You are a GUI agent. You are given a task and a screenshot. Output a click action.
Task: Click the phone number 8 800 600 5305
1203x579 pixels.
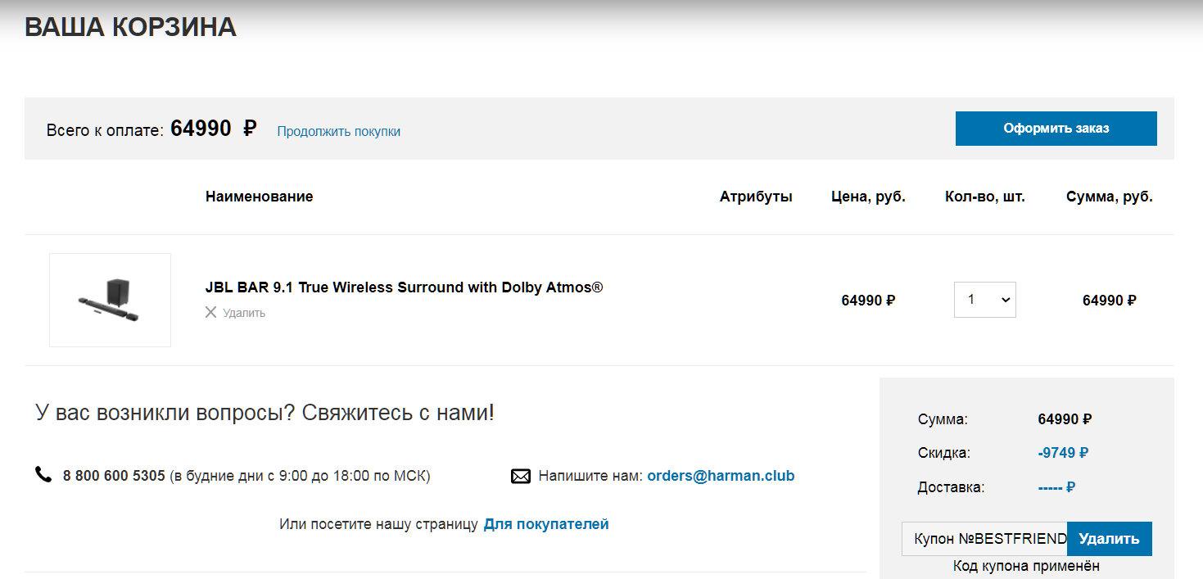(x=114, y=476)
